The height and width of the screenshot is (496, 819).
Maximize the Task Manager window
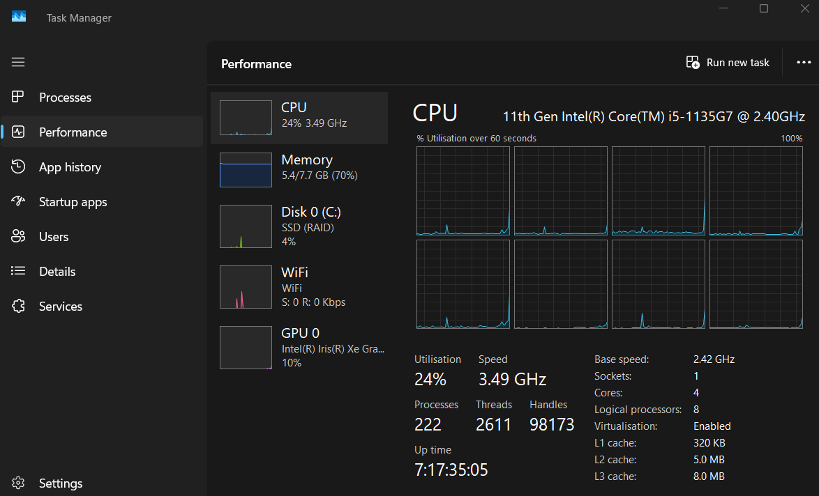pos(764,8)
